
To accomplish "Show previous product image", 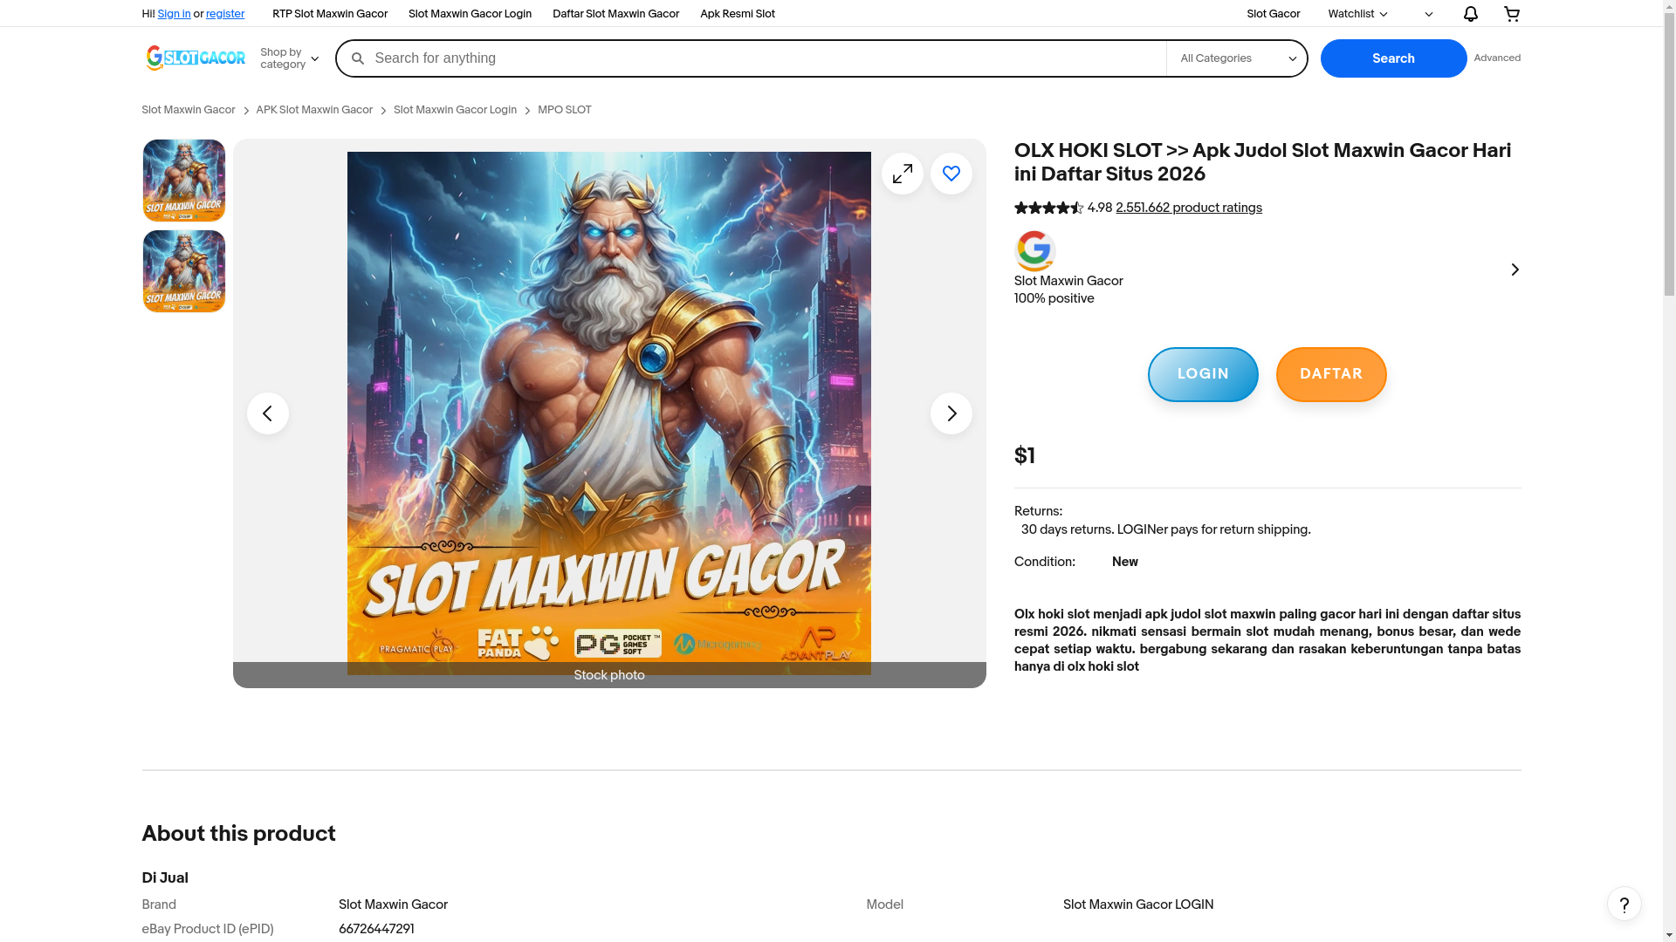I will tap(268, 413).
